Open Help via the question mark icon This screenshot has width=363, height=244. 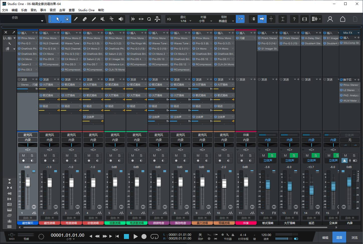(x=294, y=19)
